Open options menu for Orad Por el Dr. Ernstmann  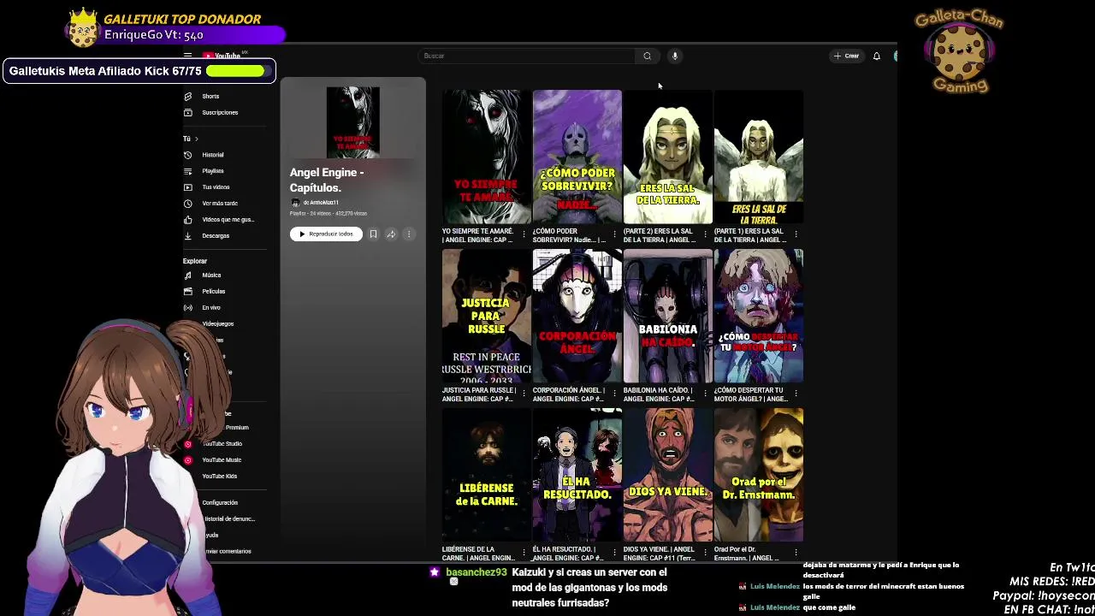[x=796, y=553]
